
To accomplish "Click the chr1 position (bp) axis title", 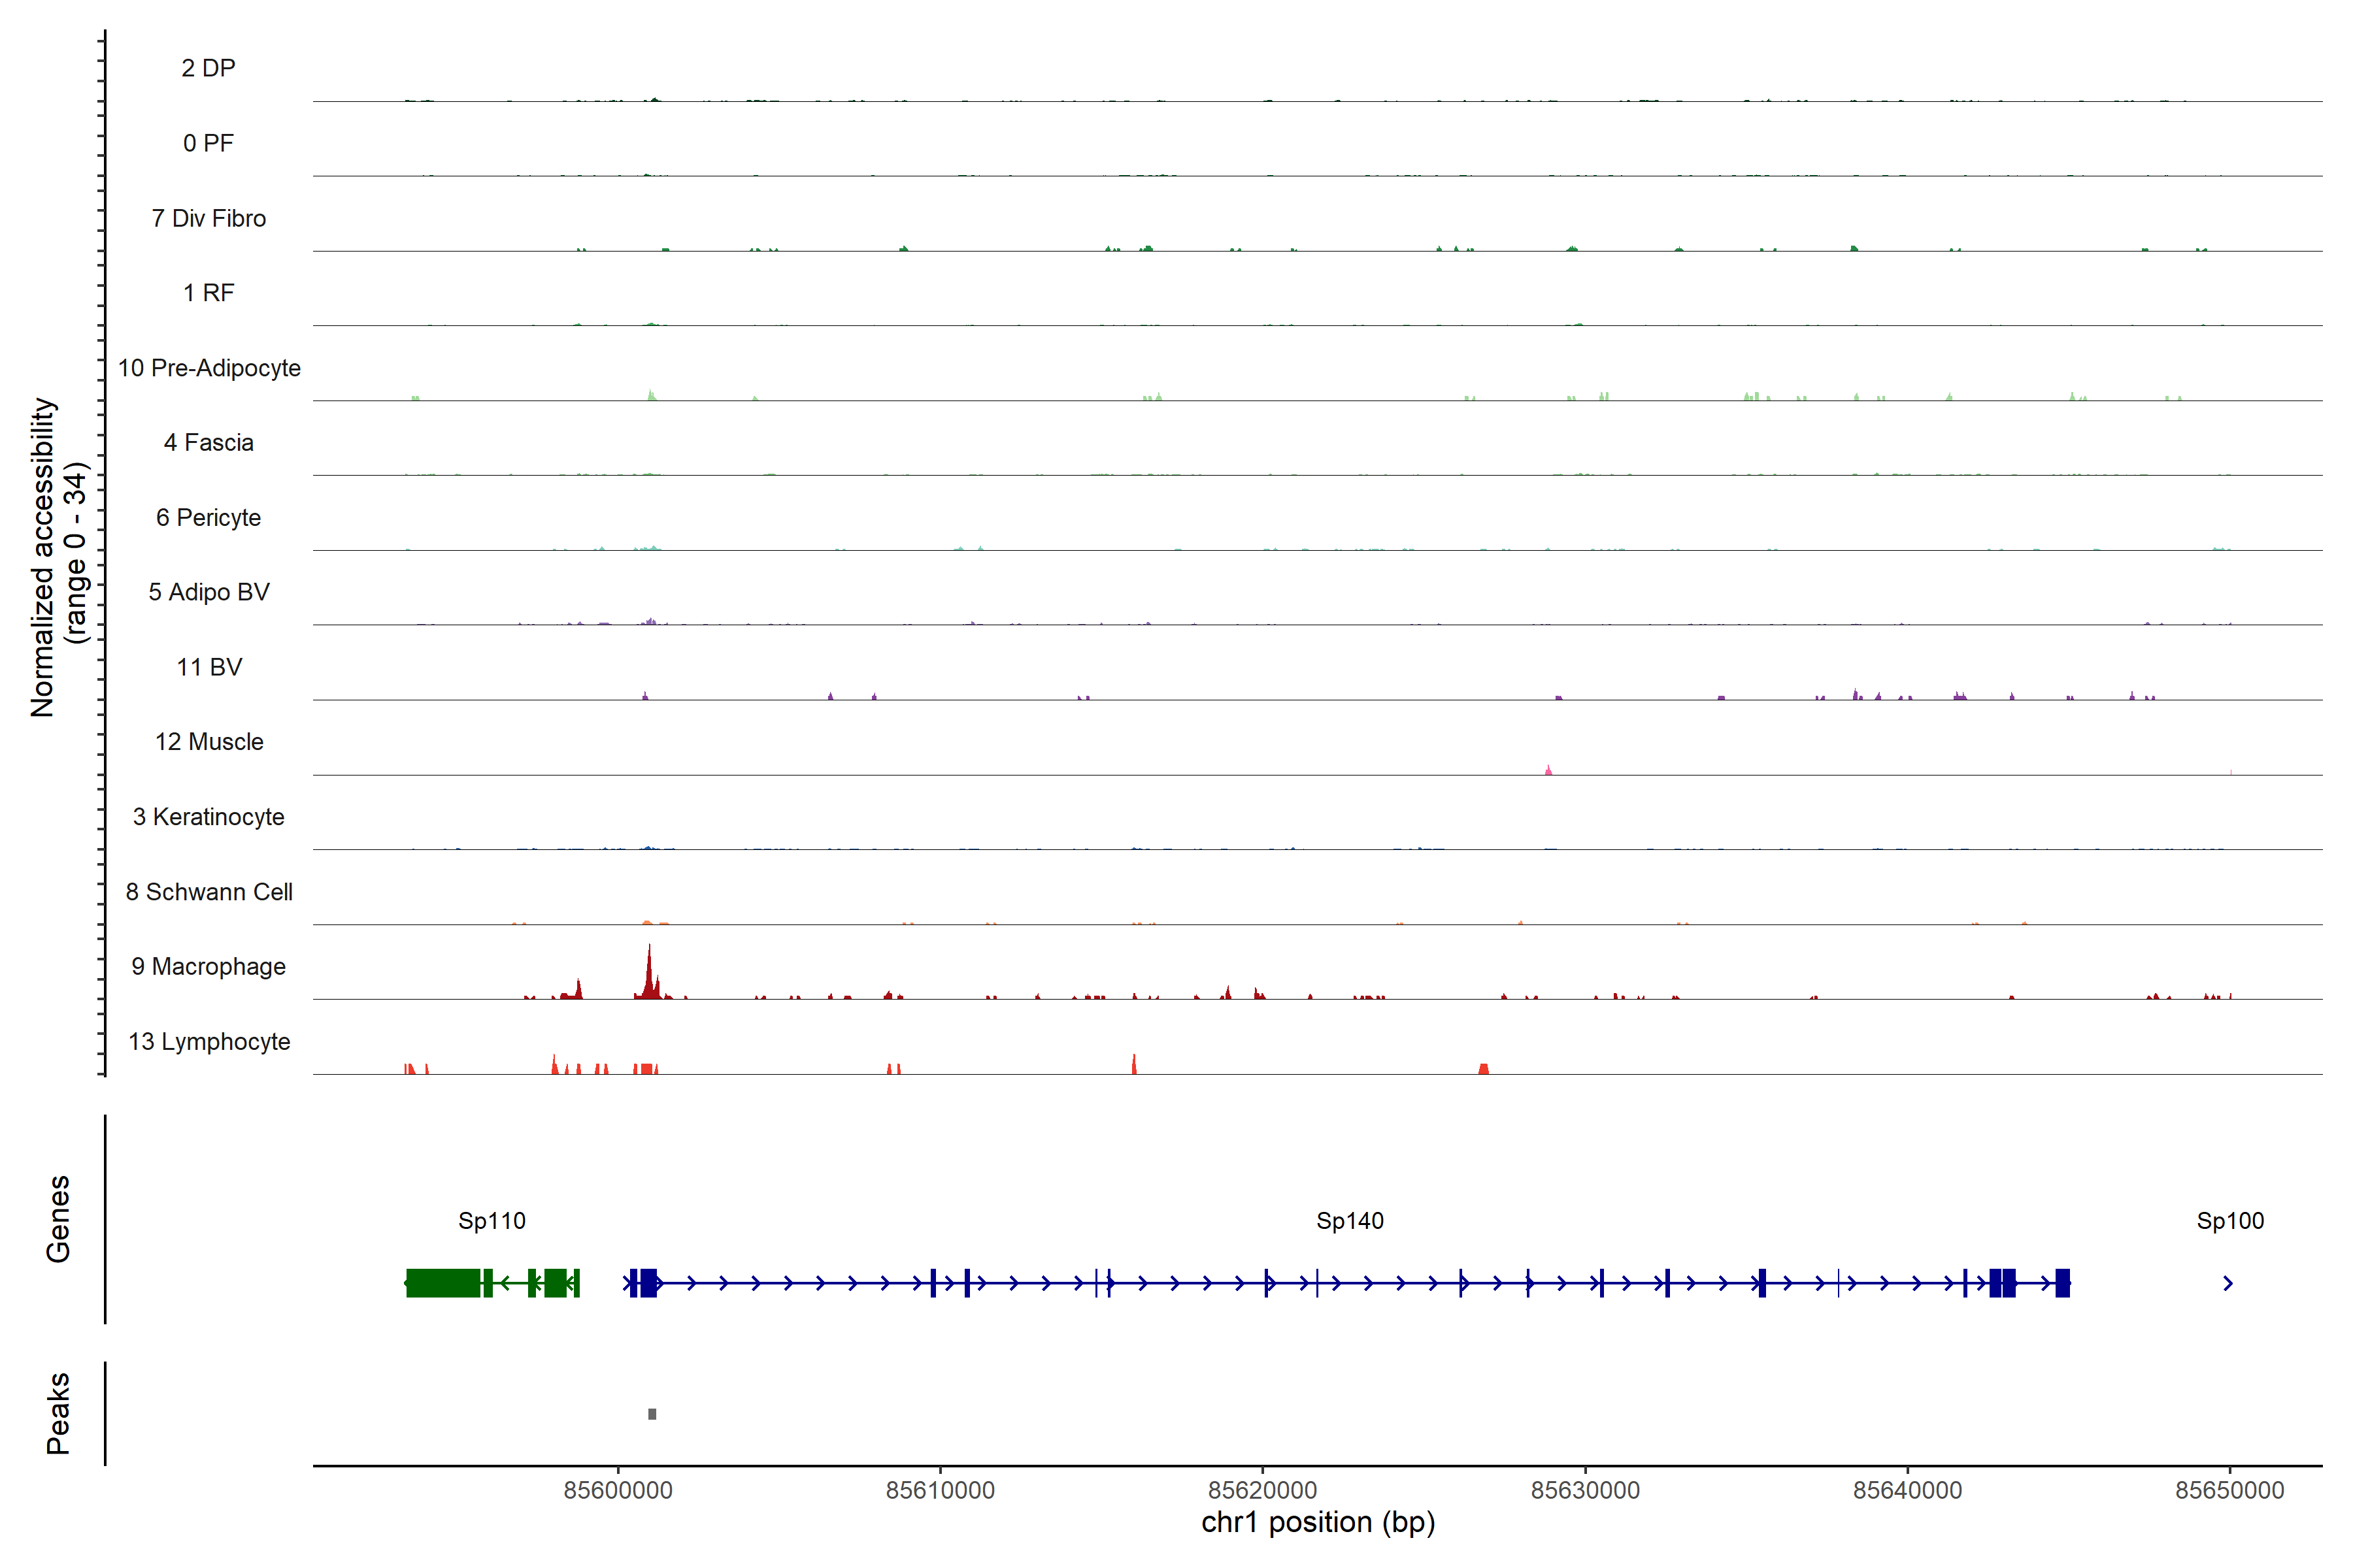I will click(x=1318, y=1522).
